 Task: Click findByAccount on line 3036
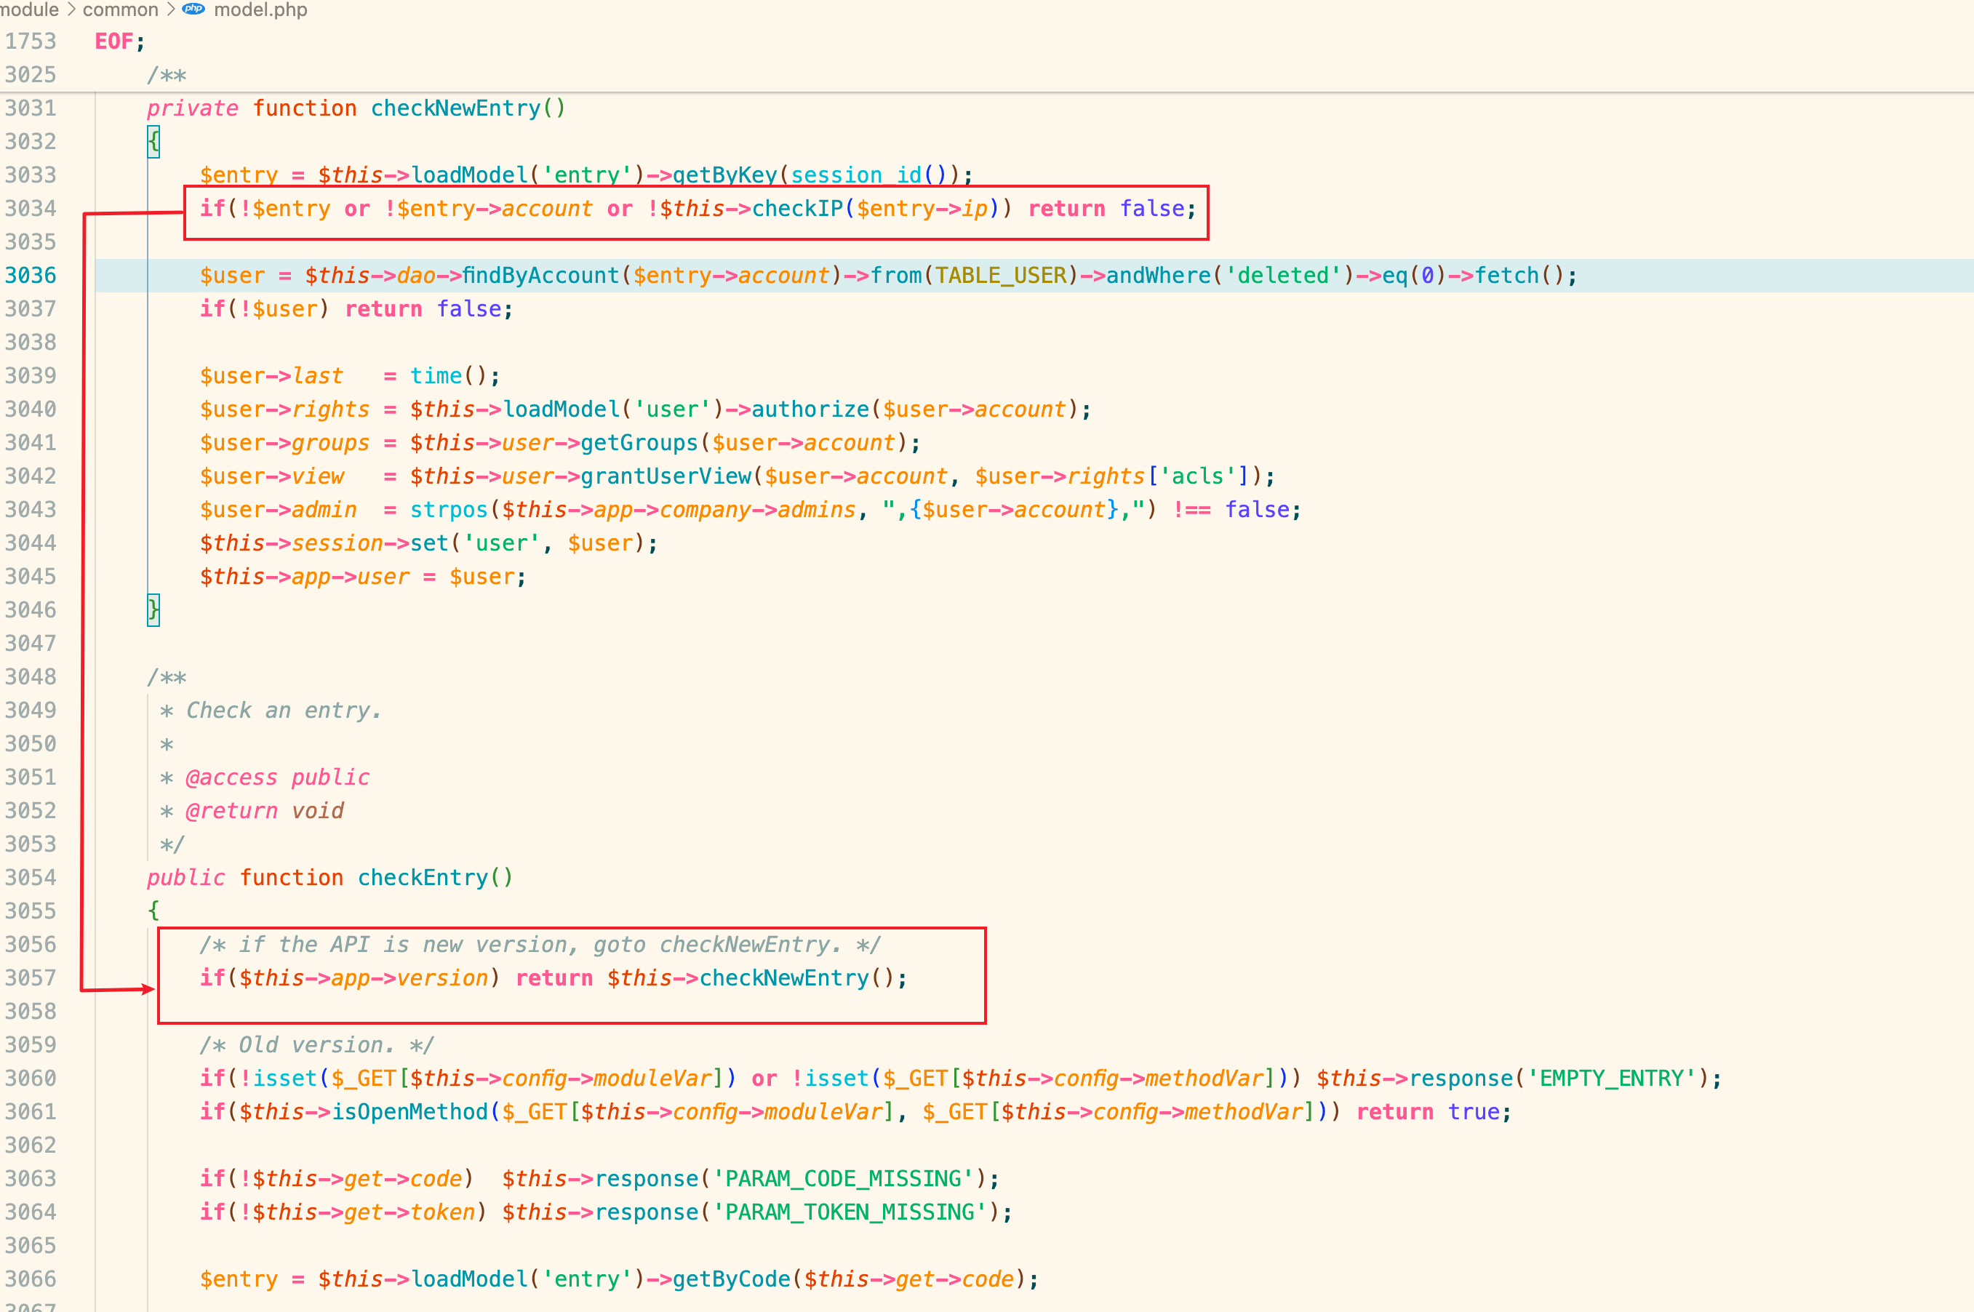pos(540,276)
